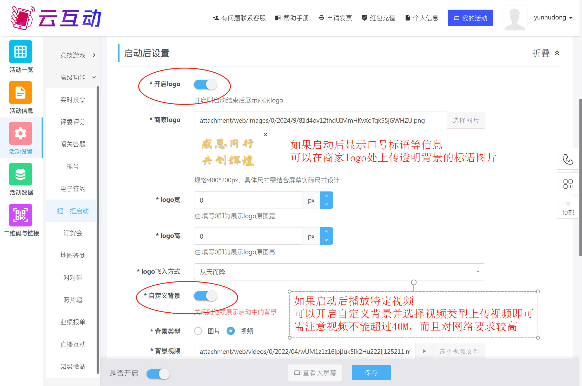Image resolution: width=582 pixels, height=386 pixels.
Task: Open the 活动一览 grid icon
Action: coord(21,52)
